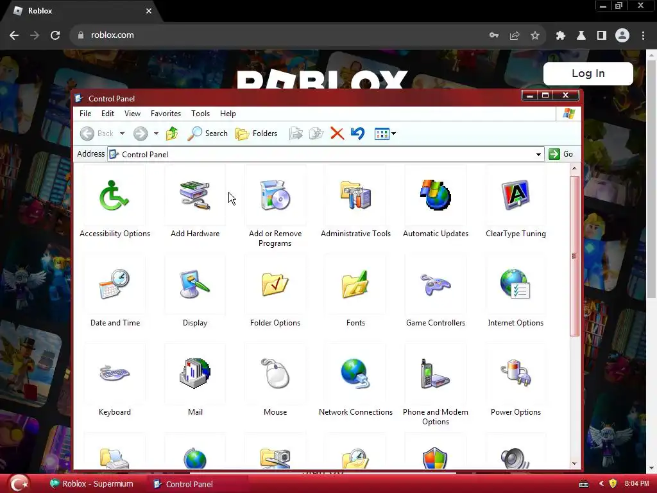Open the Help menu

pos(228,114)
